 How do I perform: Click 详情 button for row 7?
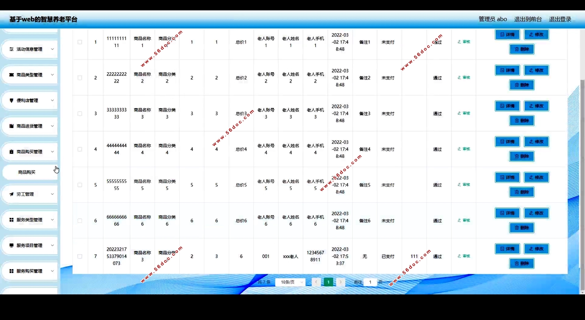[x=507, y=249]
